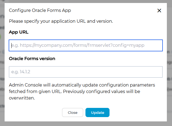The image size is (172, 126).
Task: Dismiss the Configure Oracle Forms App dialog
Action: [159, 11]
